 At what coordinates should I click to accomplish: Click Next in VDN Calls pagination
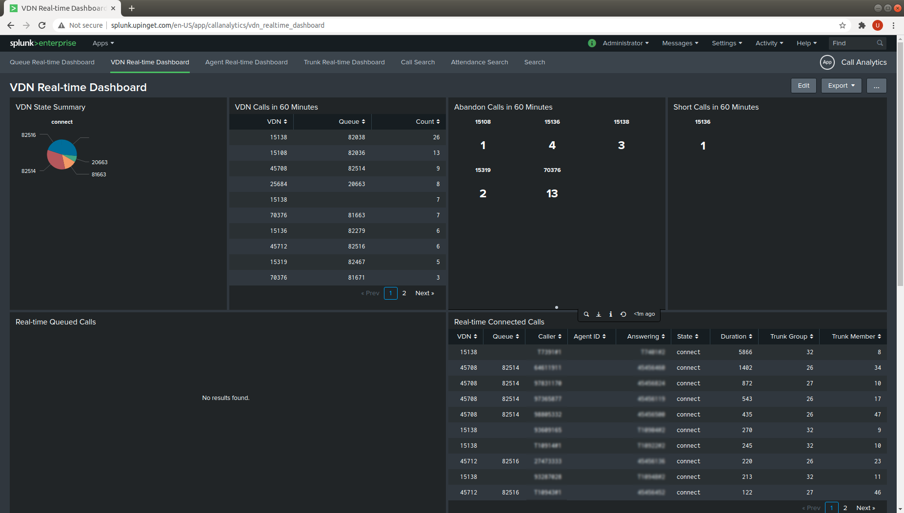pos(424,293)
